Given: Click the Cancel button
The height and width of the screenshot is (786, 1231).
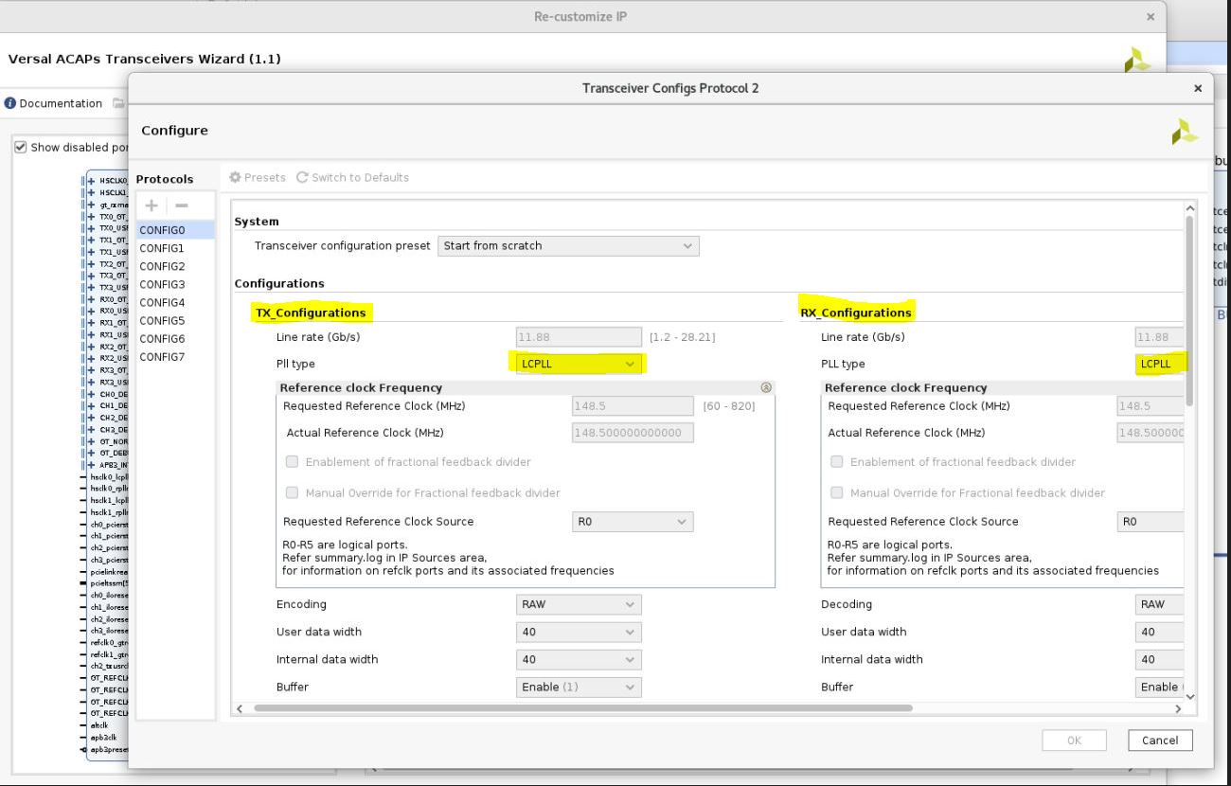Looking at the screenshot, I should coord(1160,741).
